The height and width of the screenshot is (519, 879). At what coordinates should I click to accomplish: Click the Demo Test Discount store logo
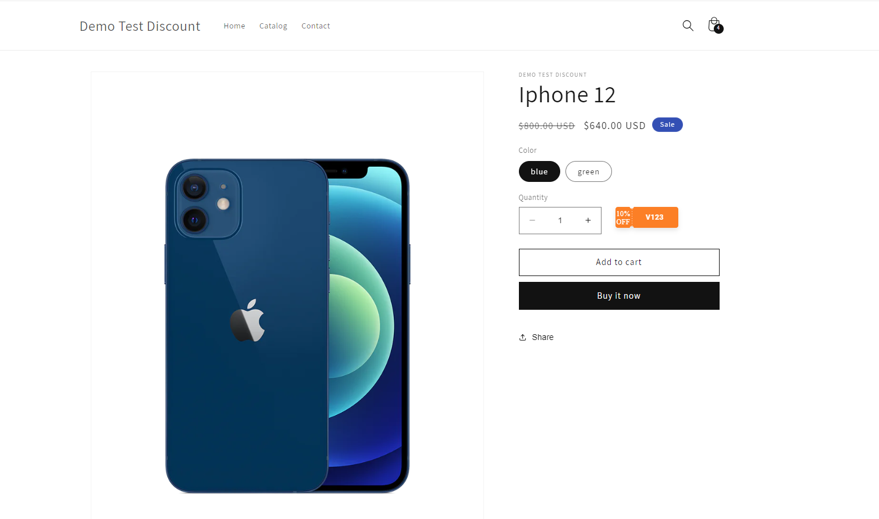point(140,26)
